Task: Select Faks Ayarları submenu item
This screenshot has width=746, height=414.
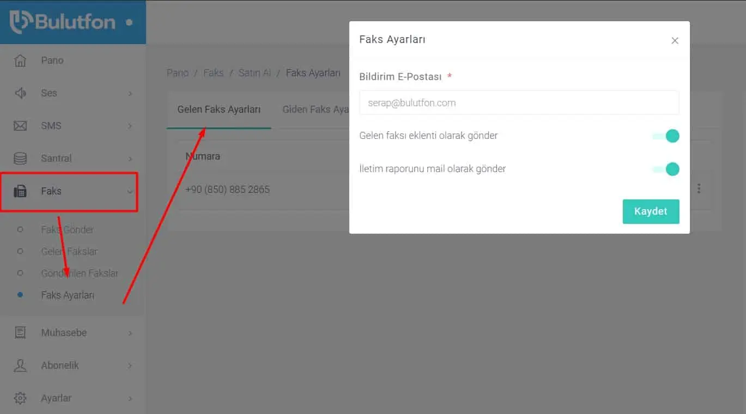Action: click(x=68, y=295)
